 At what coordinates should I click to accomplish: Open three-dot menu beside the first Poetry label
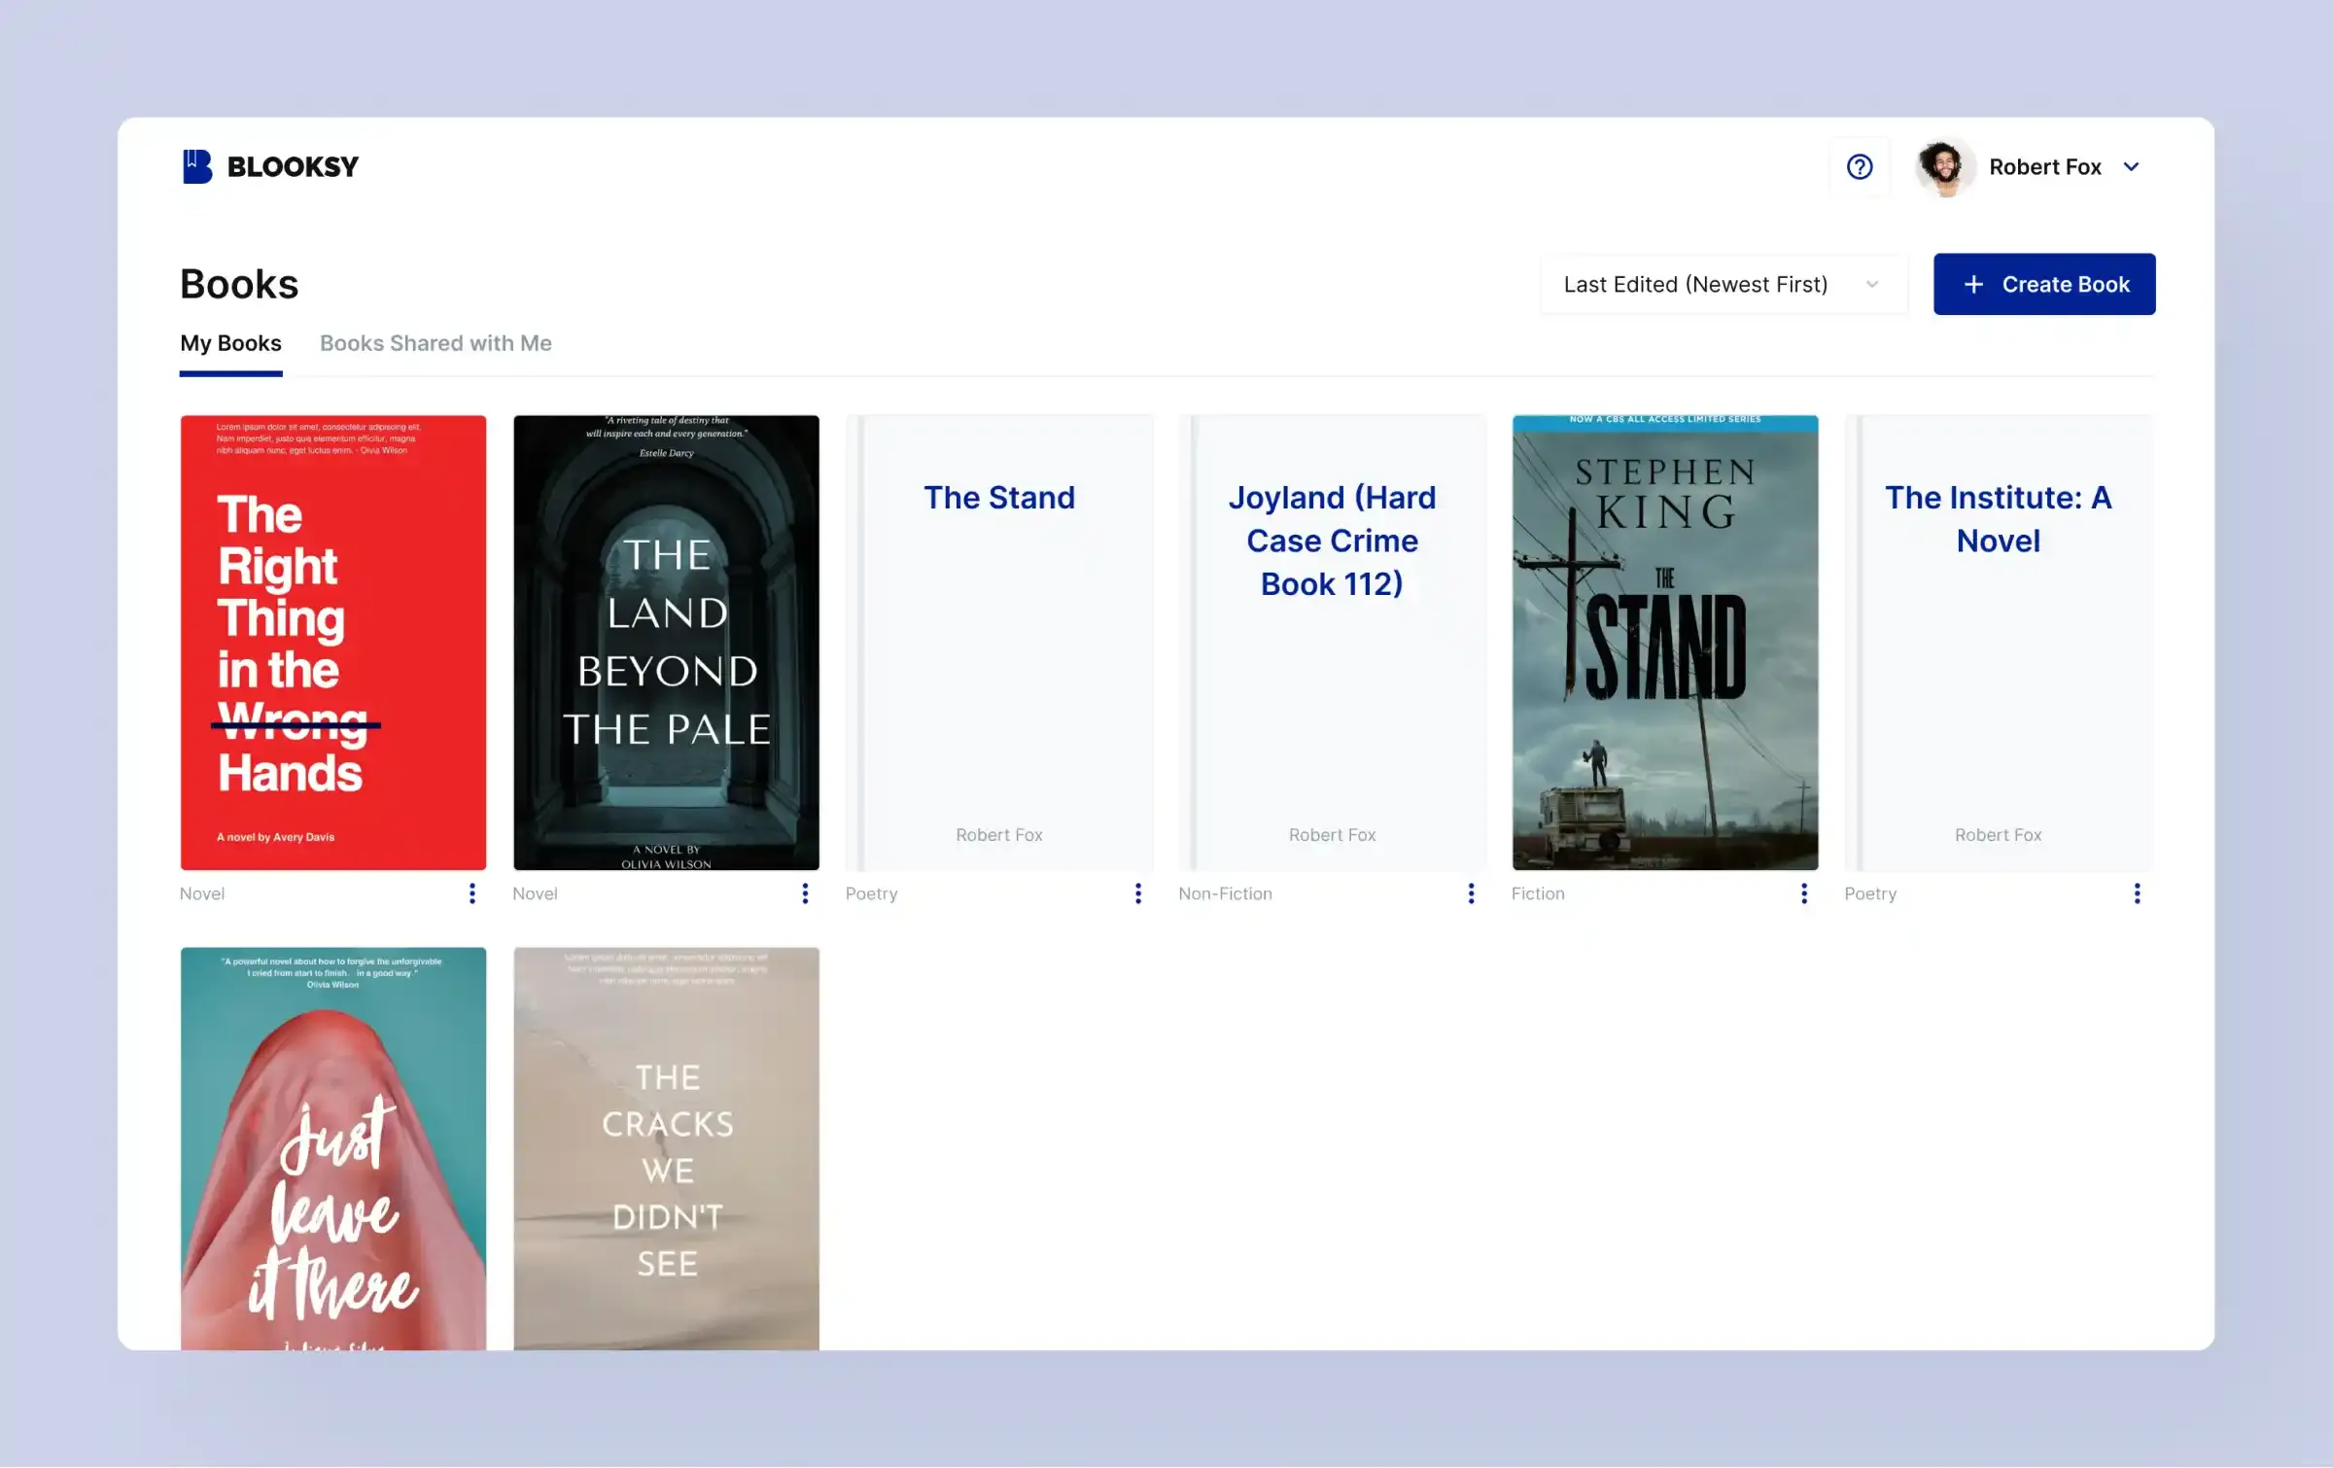[x=1138, y=893]
